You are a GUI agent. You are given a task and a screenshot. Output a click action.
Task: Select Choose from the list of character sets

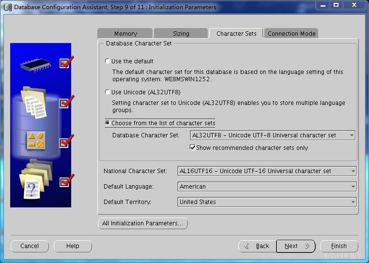click(108, 123)
